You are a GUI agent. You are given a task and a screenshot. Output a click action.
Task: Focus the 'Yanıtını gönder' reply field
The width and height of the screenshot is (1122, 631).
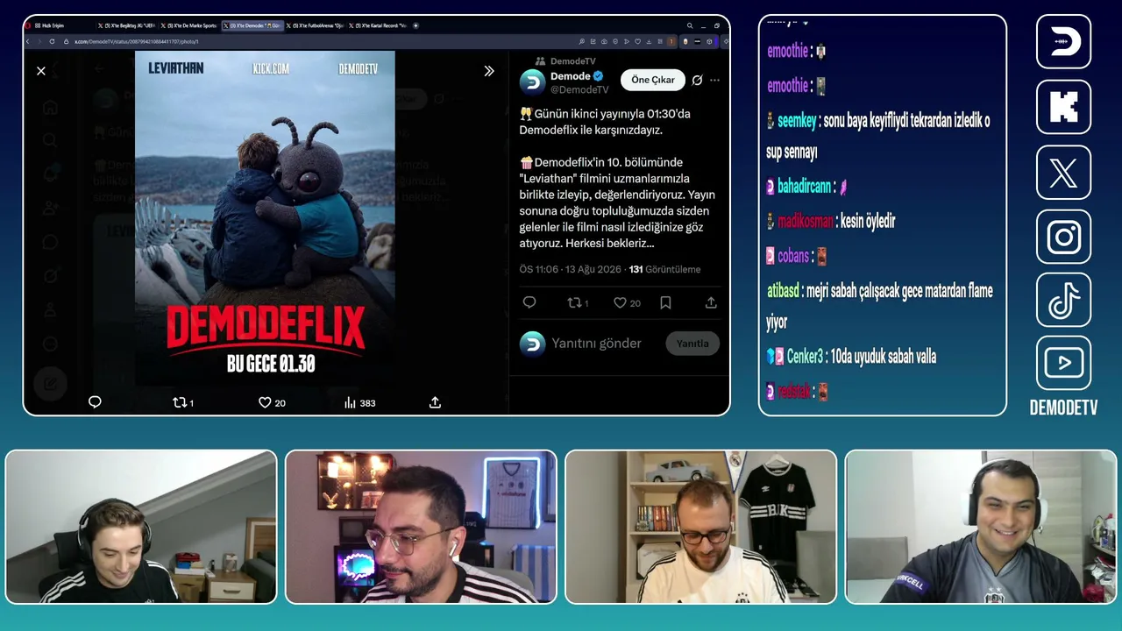click(597, 344)
